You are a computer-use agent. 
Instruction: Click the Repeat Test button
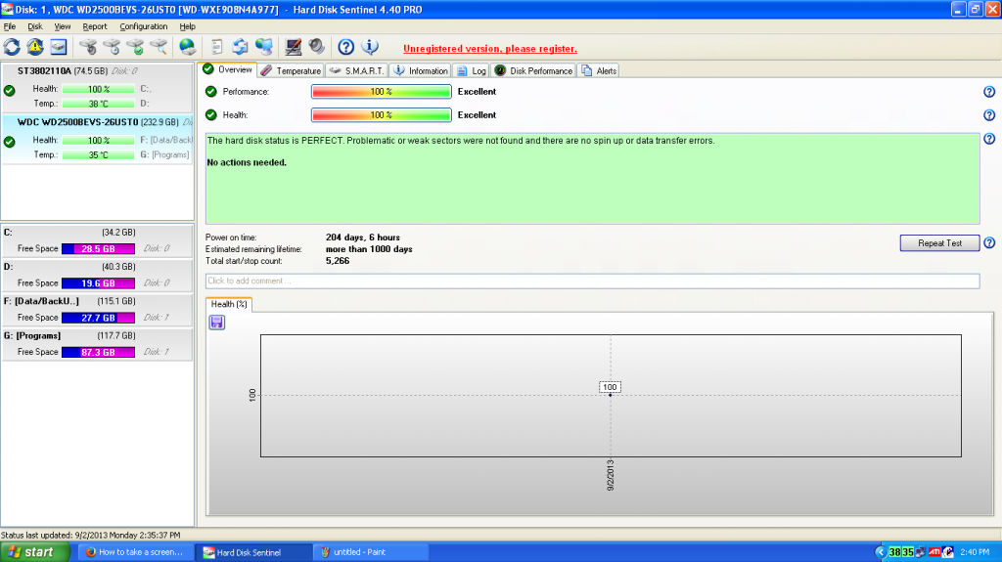939,243
